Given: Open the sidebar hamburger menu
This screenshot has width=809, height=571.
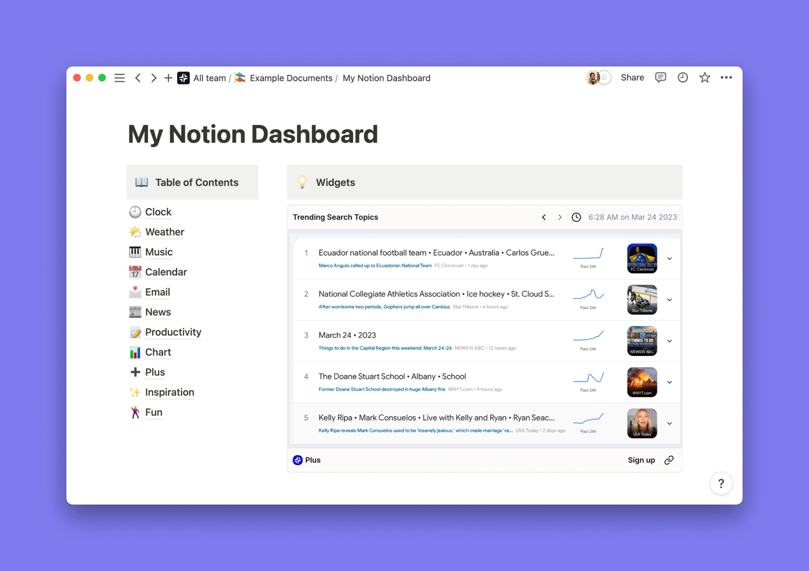Looking at the screenshot, I should pos(120,78).
